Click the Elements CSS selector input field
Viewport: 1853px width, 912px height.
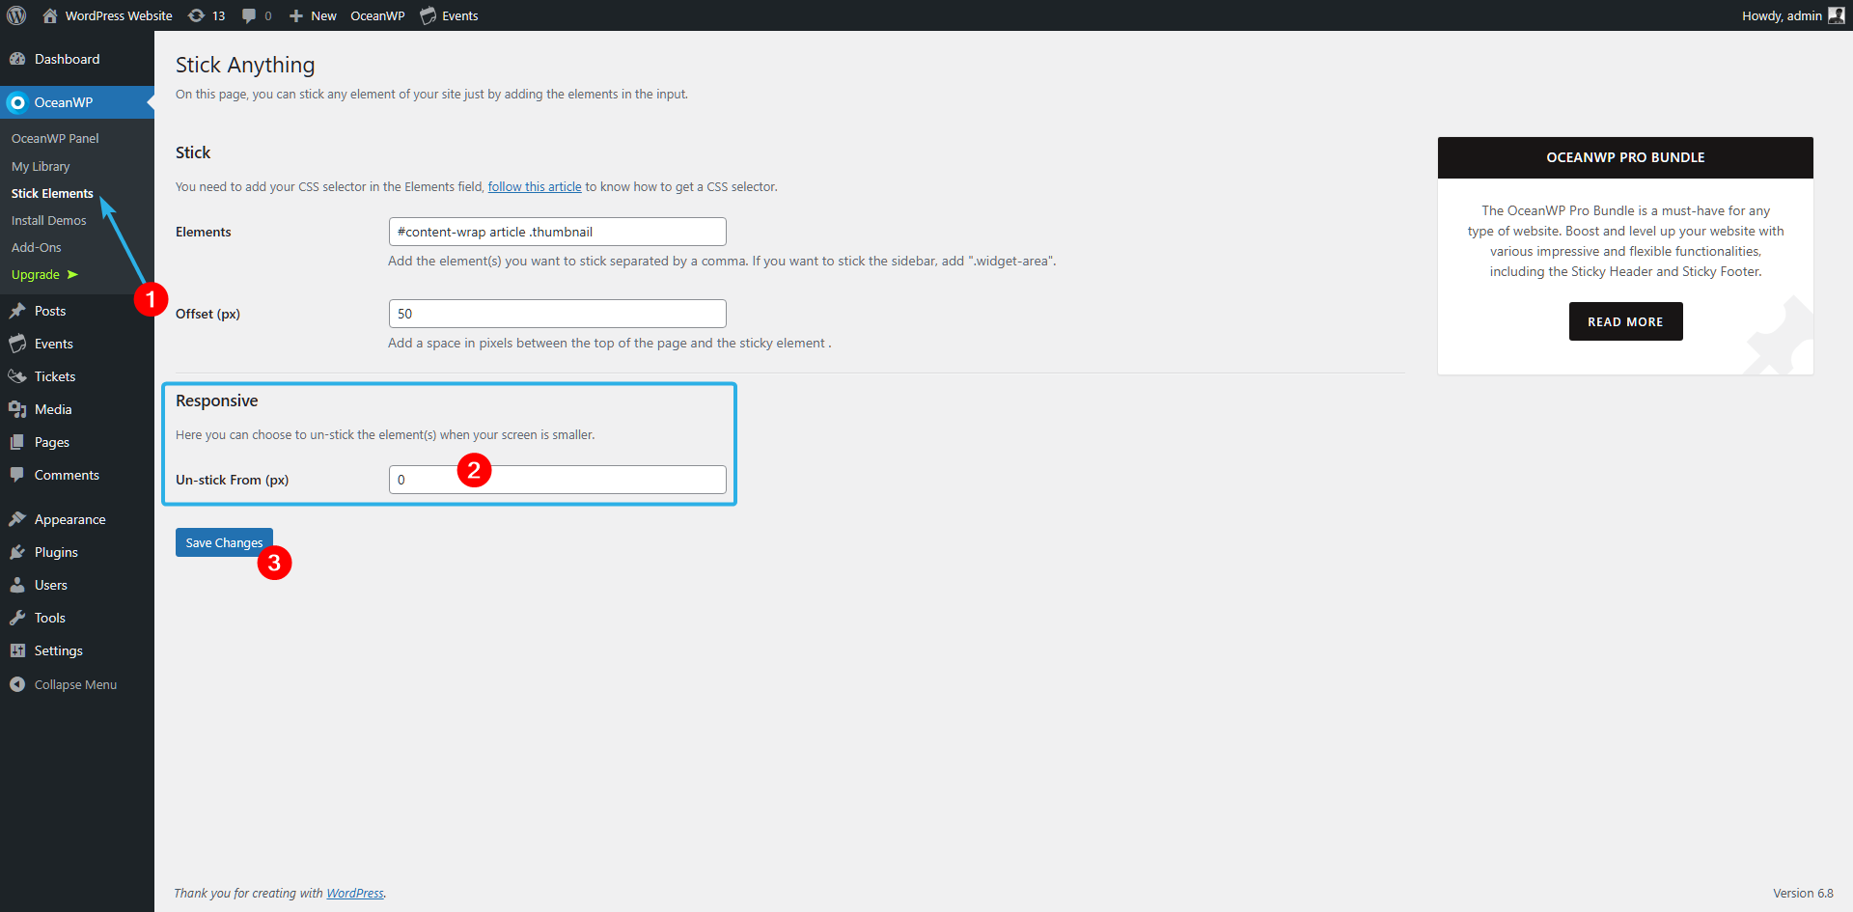558,232
